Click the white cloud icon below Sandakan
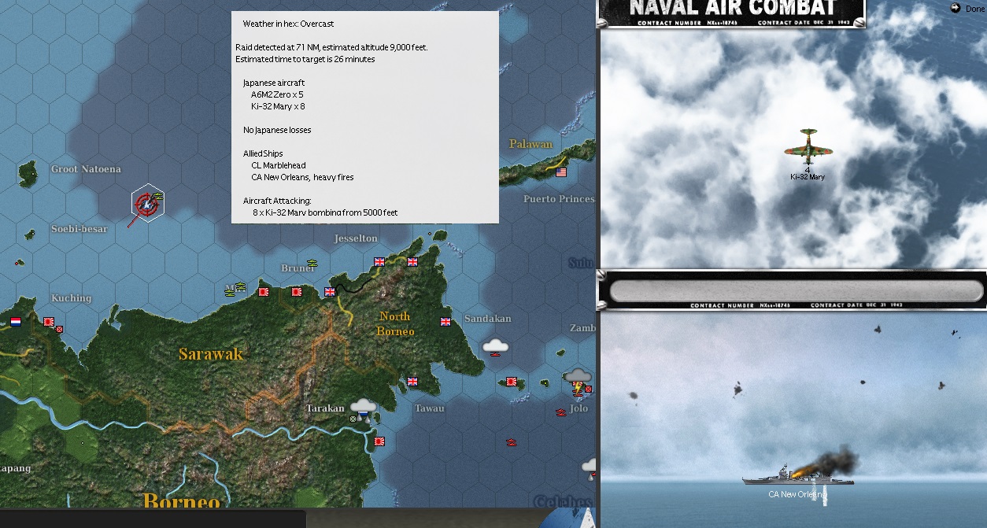This screenshot has width=987, height=528. click(495, 345)
